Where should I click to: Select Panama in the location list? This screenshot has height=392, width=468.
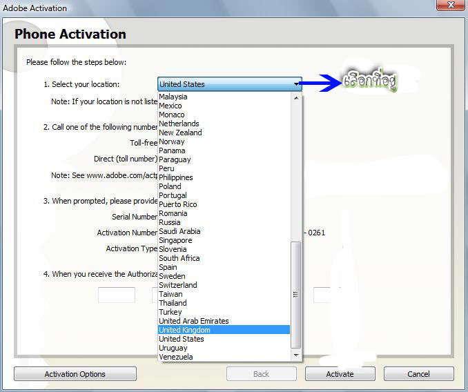[x=224, y=150]
